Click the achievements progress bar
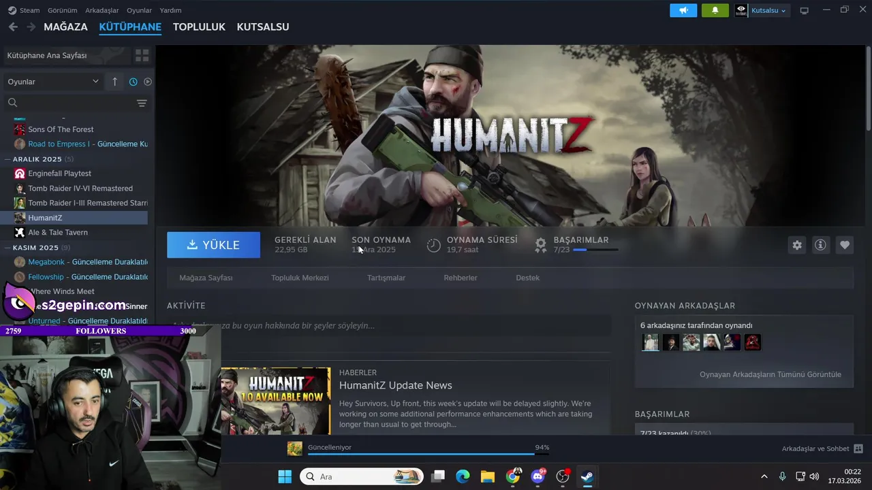Image resolution: width=872 pixels, height=490 pixels. point(595,250)
